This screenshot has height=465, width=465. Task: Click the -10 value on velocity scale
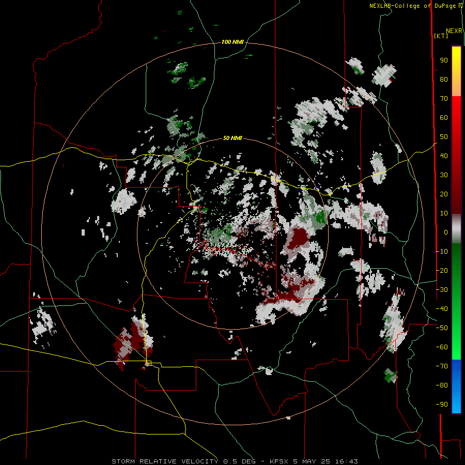tap(442, 252)
